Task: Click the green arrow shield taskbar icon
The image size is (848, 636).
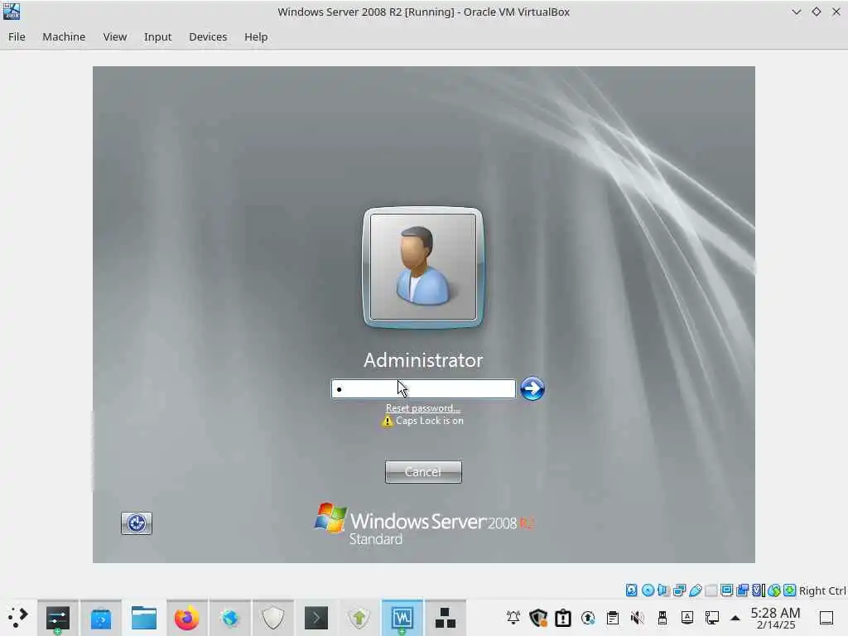Action: [x=359, y=618]
